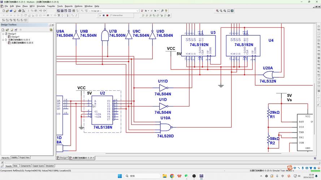Switch to the Project View tab
The height and width of the screenshot is (180, 321).
tap(25, 157)
